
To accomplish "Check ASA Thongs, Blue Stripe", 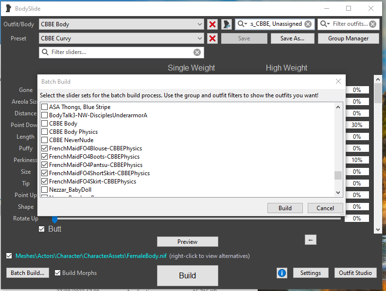I will coord(45,107).
